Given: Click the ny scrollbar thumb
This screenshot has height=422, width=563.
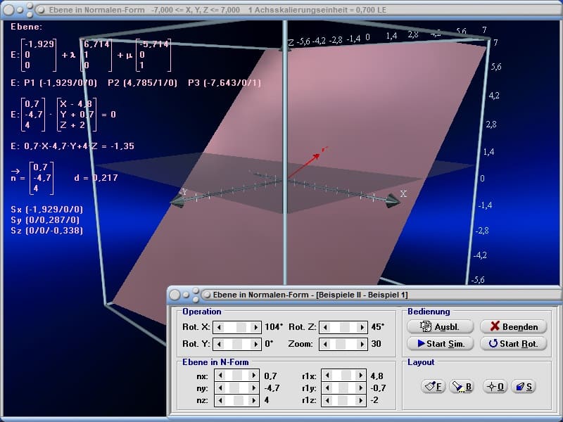Looking at the screenshot, I should [x=234, y=388].
